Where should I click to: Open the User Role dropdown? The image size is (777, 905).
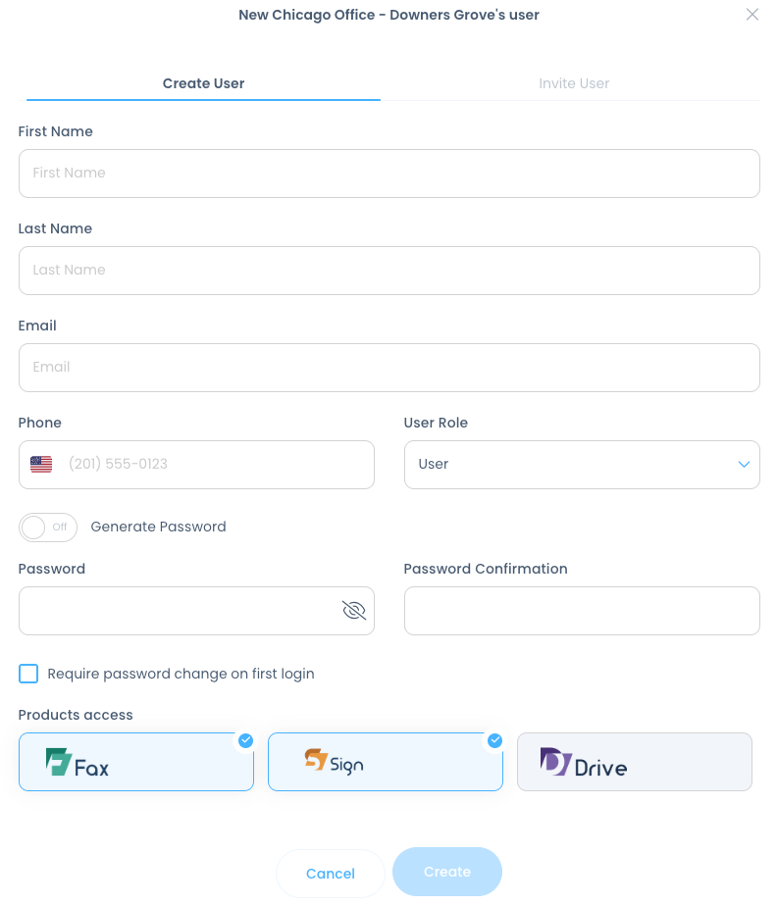click(581, 465)
